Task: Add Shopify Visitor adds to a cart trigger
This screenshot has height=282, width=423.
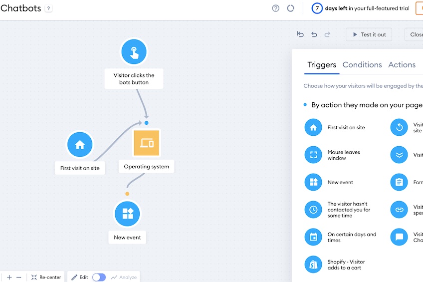Action: click(x=313, y=265)
